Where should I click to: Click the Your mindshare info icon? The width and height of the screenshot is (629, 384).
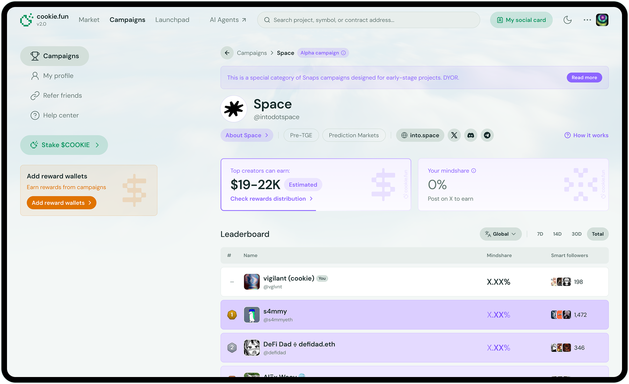click(473, 171)
